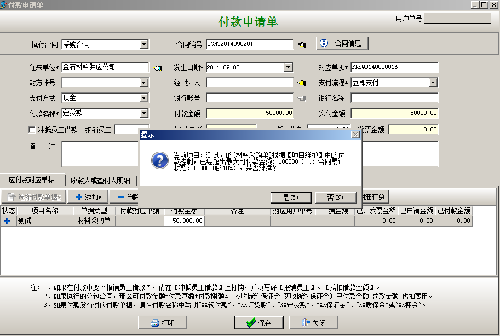Click 否(N) to cancel the prompt
The height and width of the screenshot is (336, 500).
pyautogui.click(x=335, y=197)
